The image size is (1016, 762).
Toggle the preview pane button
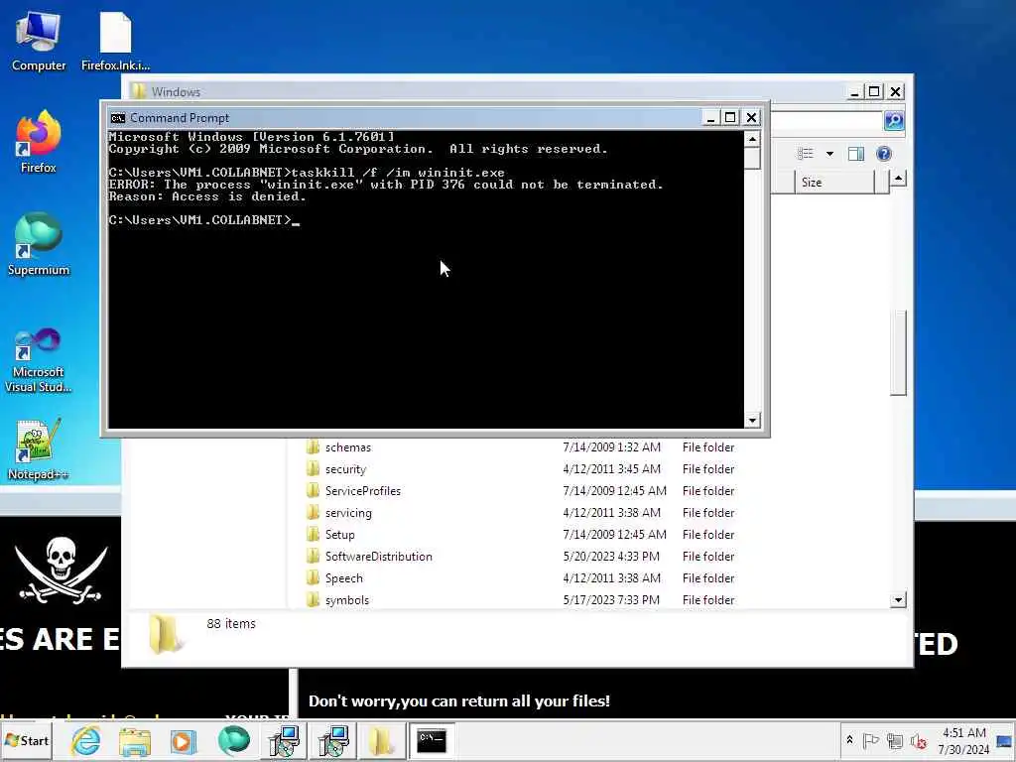[x=856, y=154]
